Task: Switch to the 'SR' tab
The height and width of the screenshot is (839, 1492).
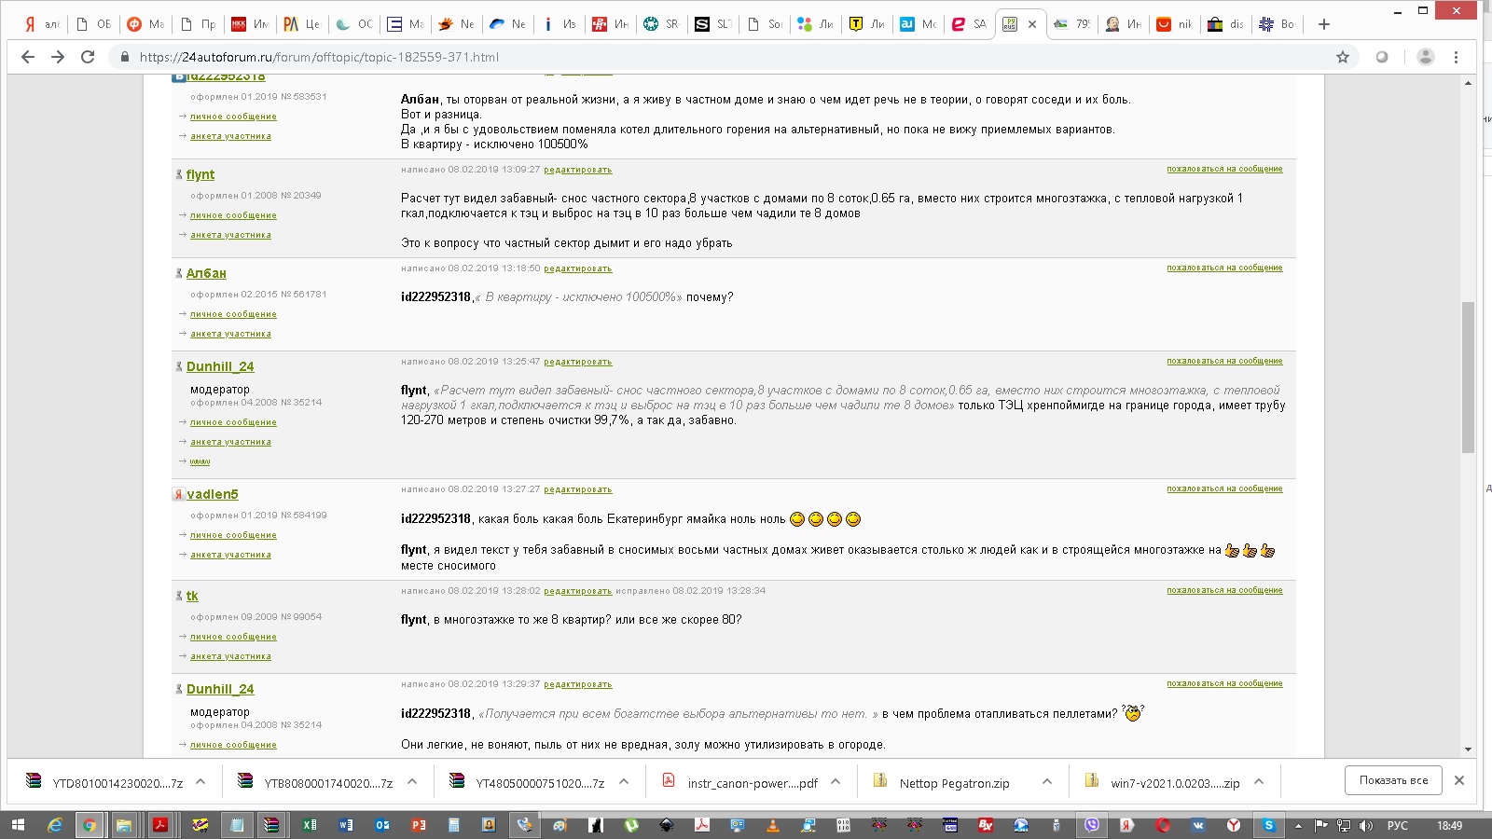Action: tap(661, 24)
